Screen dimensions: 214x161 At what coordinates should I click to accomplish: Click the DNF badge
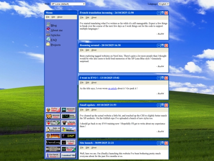pos(69,136)
